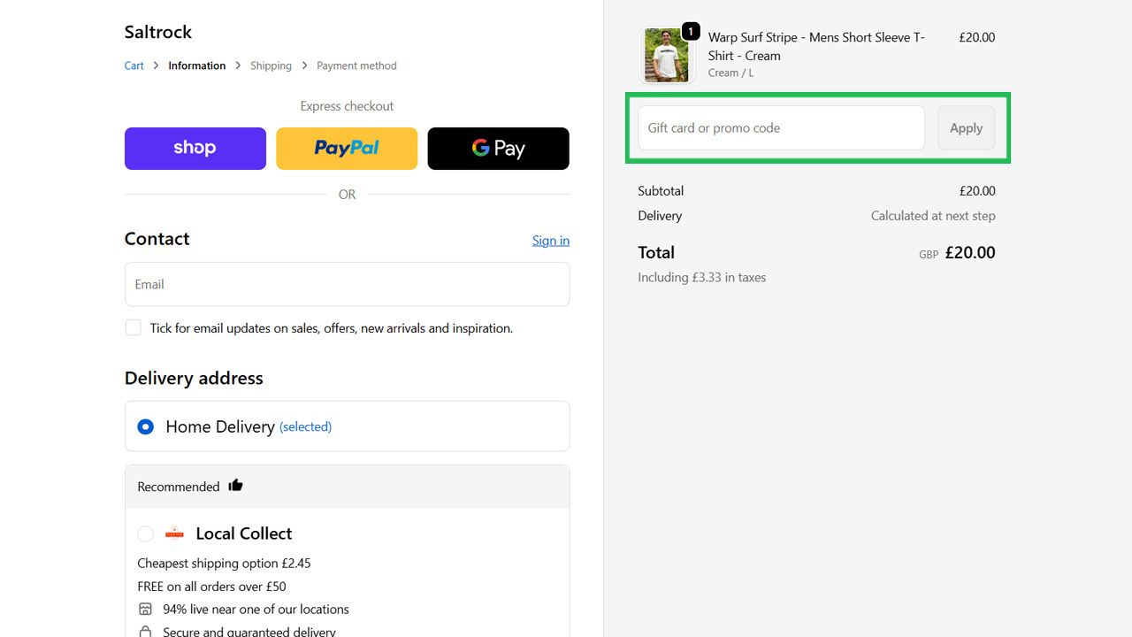This screenshot has height=637, width=1132.
Task: Click the thumbs-up icon next to Recommended
Action: [x=235, y=485]
